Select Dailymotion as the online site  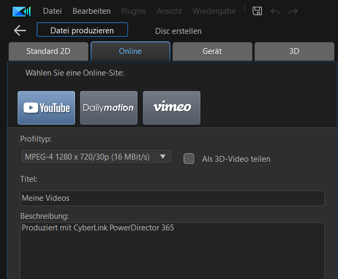click(x=108, y=108)
